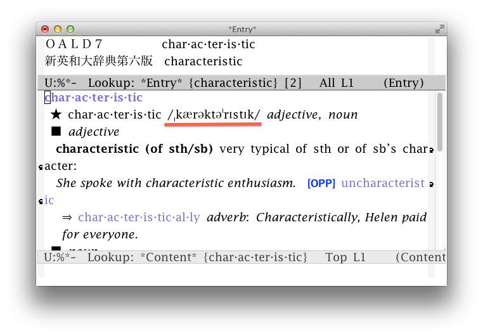Click the italic text 'for everyone.'

100,235
